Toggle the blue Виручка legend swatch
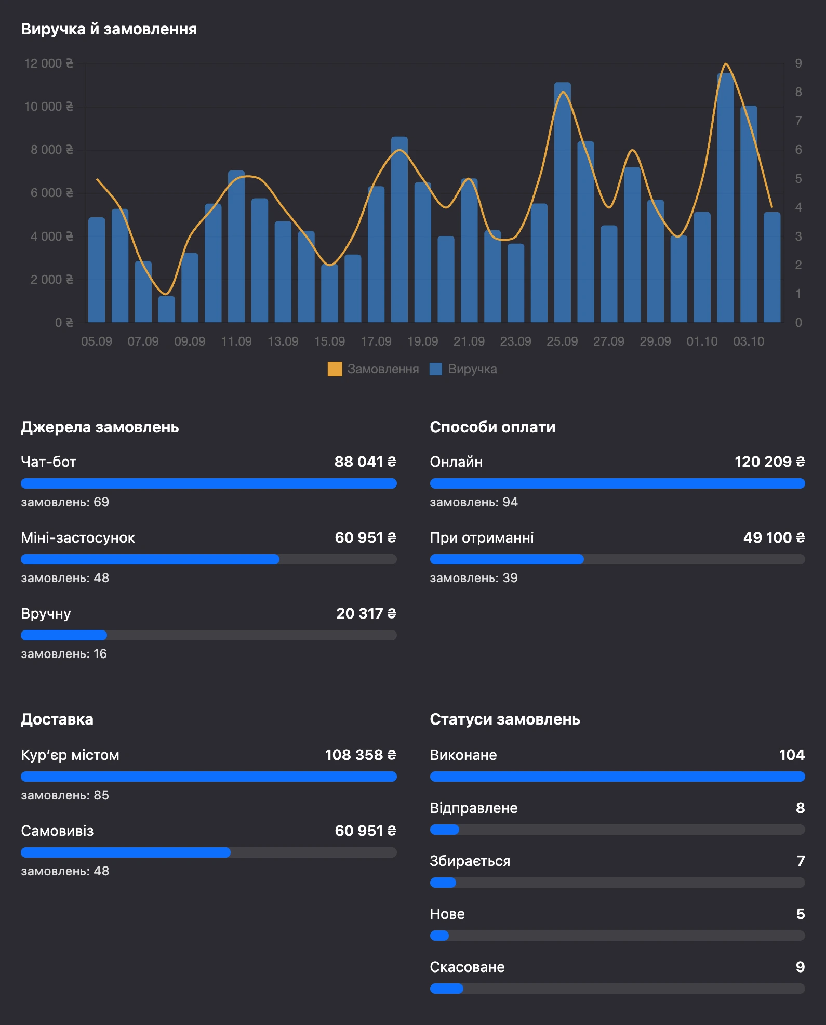Viewport: 826px width, 1025px height. (x=436, y=369)
